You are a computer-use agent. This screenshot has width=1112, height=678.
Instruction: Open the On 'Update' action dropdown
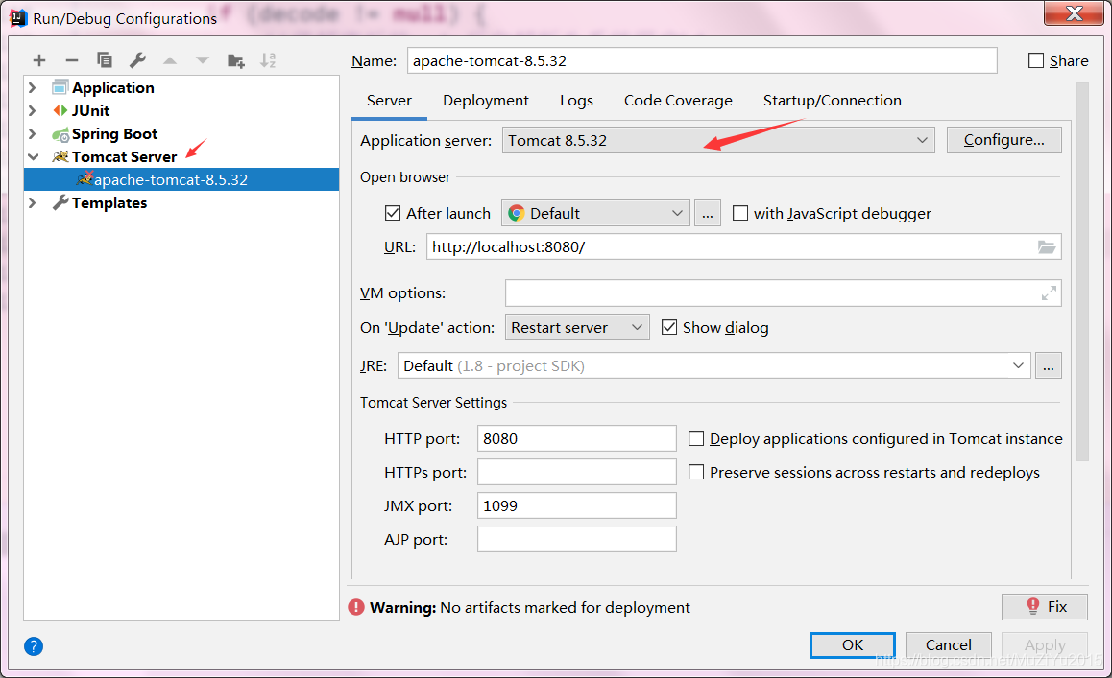(577, 327)
